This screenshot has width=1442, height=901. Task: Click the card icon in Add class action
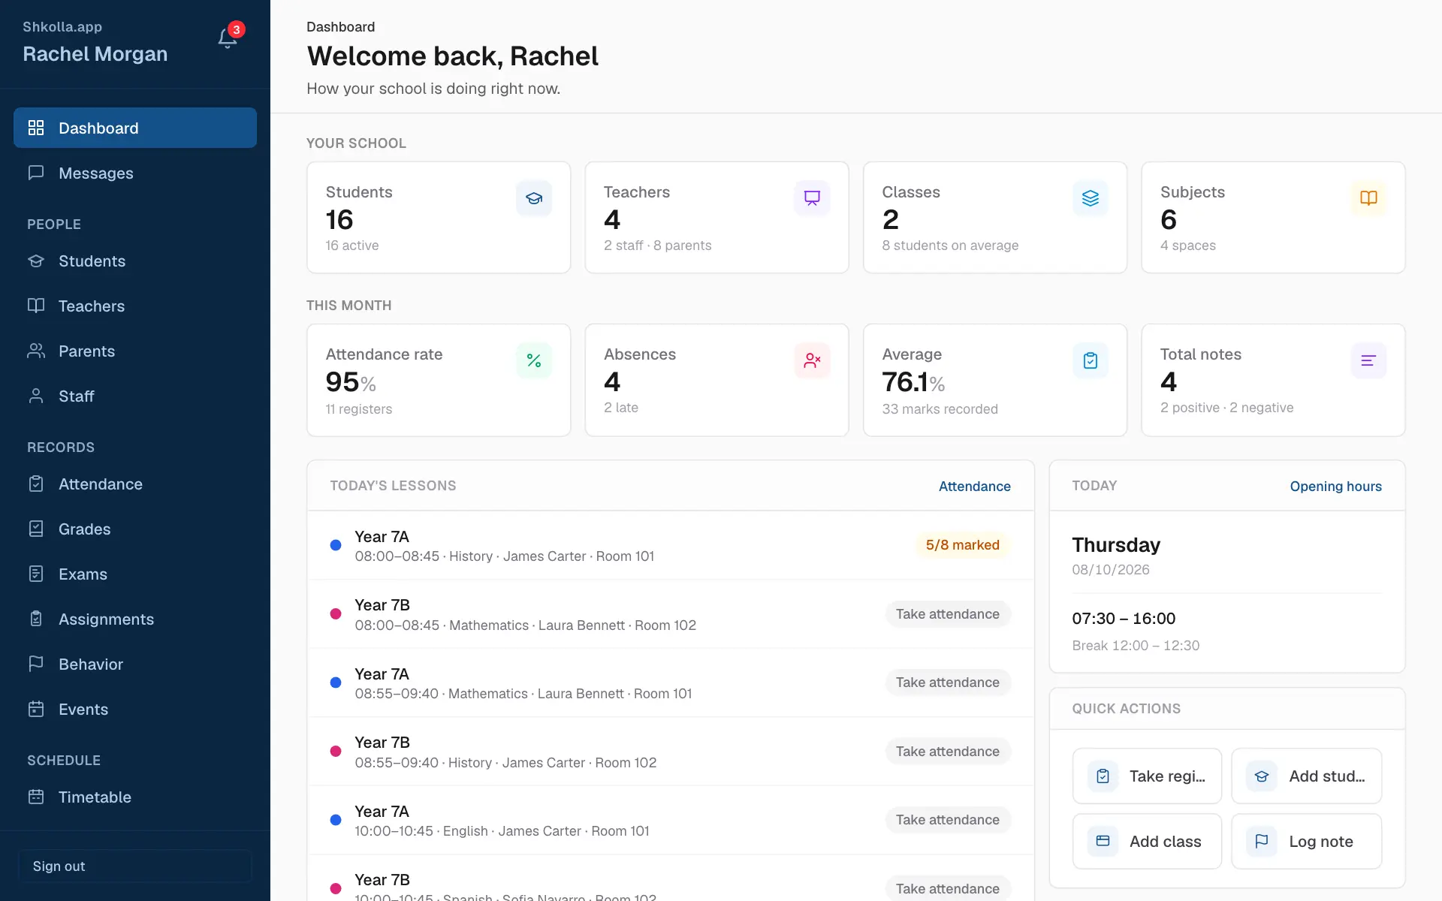(x=1103, y=841)
